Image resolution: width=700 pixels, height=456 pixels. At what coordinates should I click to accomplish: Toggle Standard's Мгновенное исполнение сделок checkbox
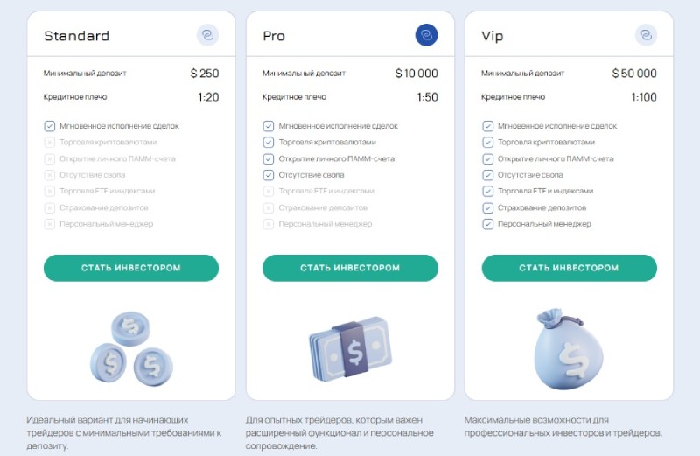[x=49, y=126]
